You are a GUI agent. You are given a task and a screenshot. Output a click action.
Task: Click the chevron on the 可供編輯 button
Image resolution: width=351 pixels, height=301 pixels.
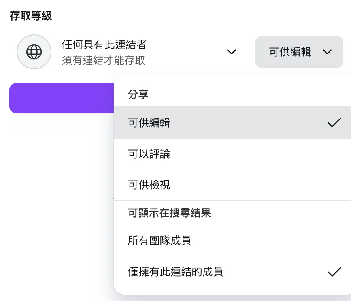[327, 52]
